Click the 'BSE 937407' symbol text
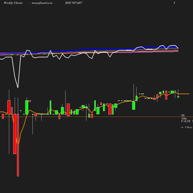Screen dimensions: 193x193 tap(74, 3)
